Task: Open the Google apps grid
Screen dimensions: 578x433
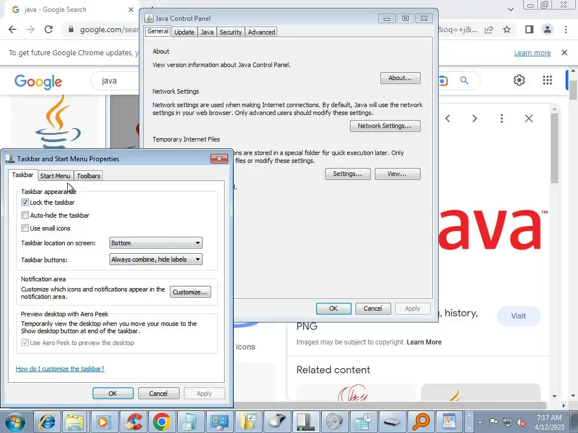Action: pos(548,80)
